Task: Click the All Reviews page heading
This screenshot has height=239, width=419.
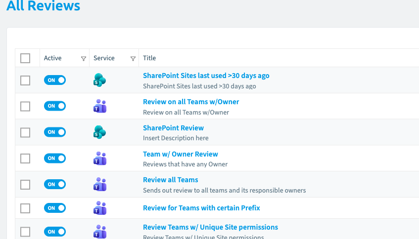Action: (44, 6)
